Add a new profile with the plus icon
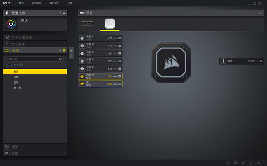 click(x=60, y=13)
